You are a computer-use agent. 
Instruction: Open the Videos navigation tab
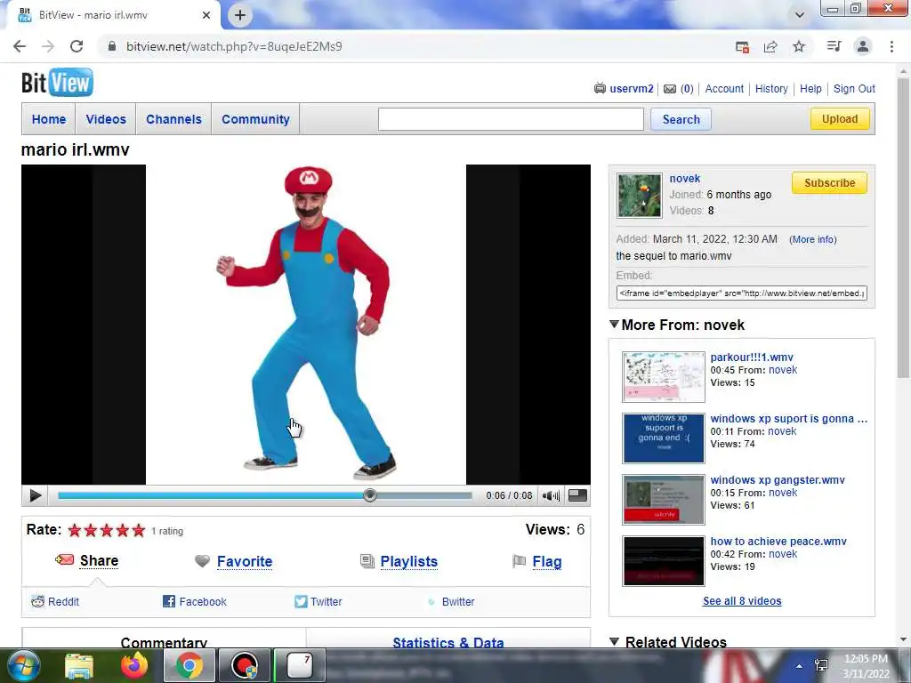(x=106, y=119)
